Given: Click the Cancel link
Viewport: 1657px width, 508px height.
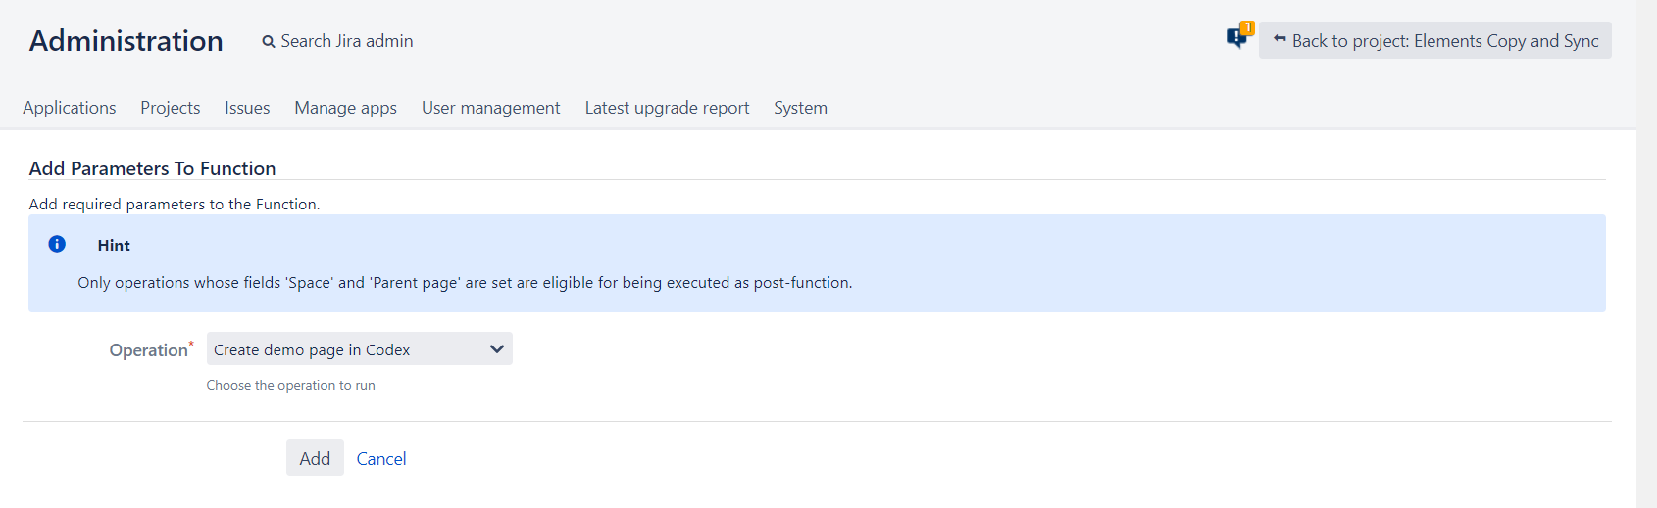Looking at the screenshot, I should coord(381,459).
